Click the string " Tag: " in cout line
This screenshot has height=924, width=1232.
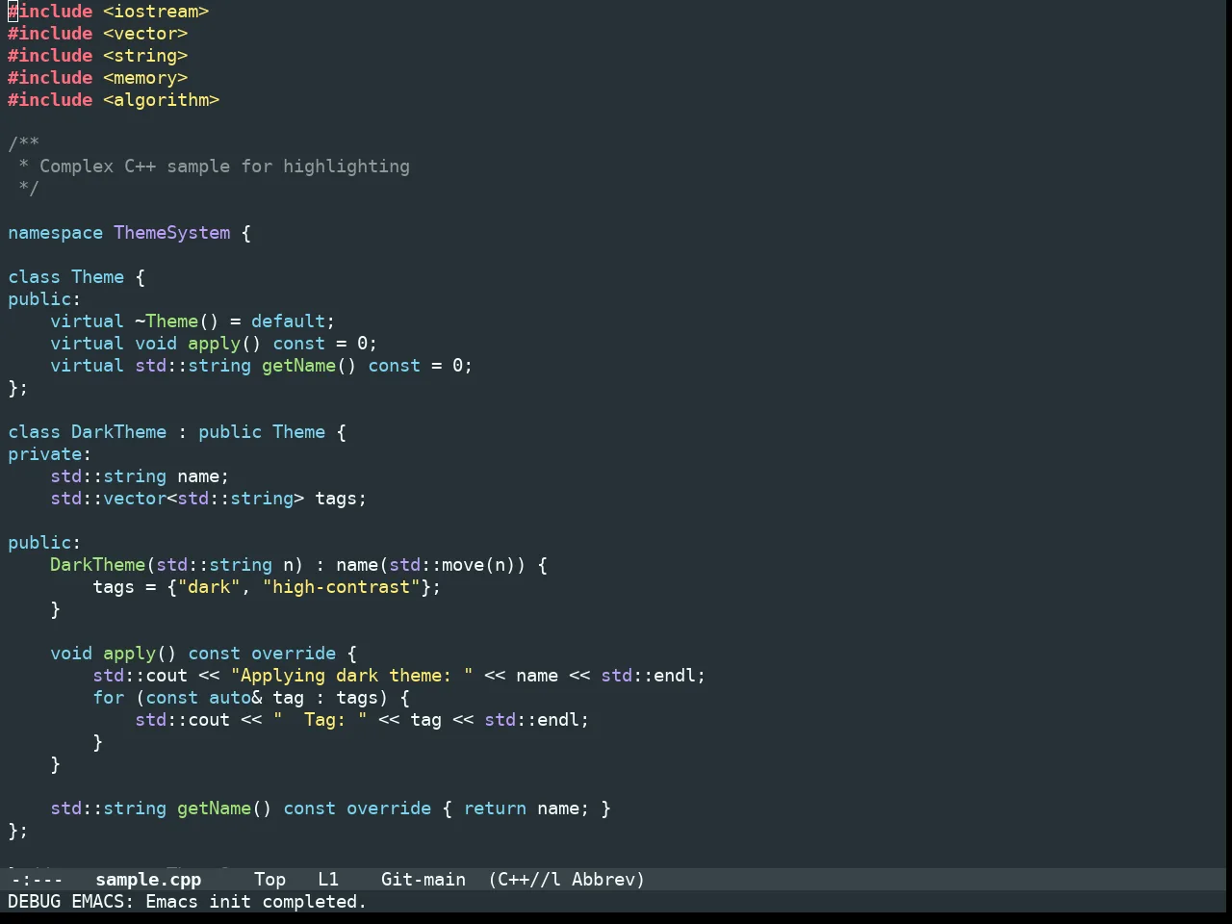320,720
